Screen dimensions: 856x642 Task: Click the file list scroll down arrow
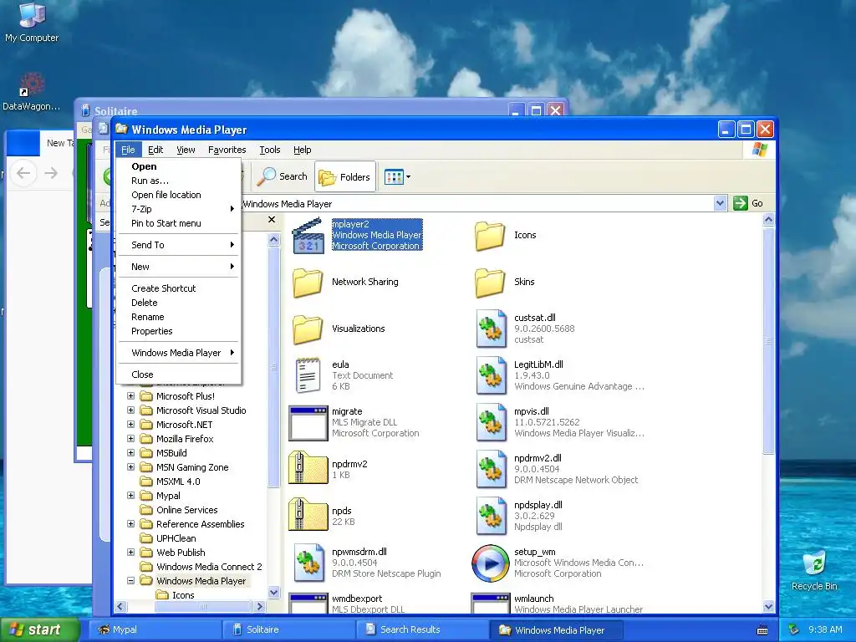click(768, 606)
